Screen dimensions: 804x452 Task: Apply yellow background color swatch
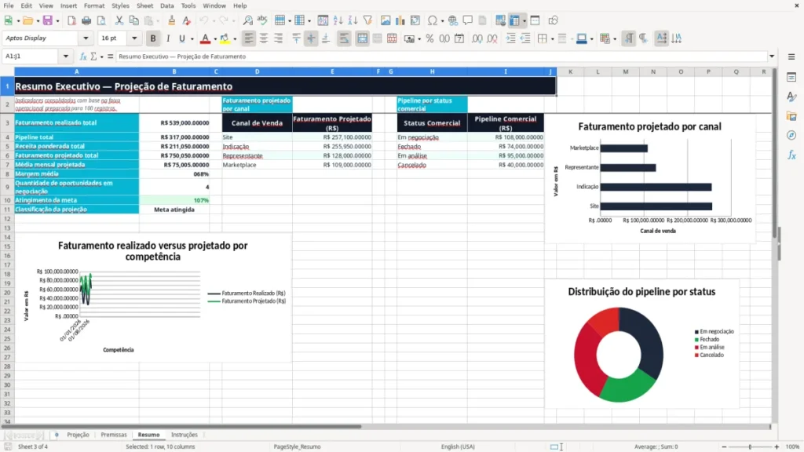[225, 38]
